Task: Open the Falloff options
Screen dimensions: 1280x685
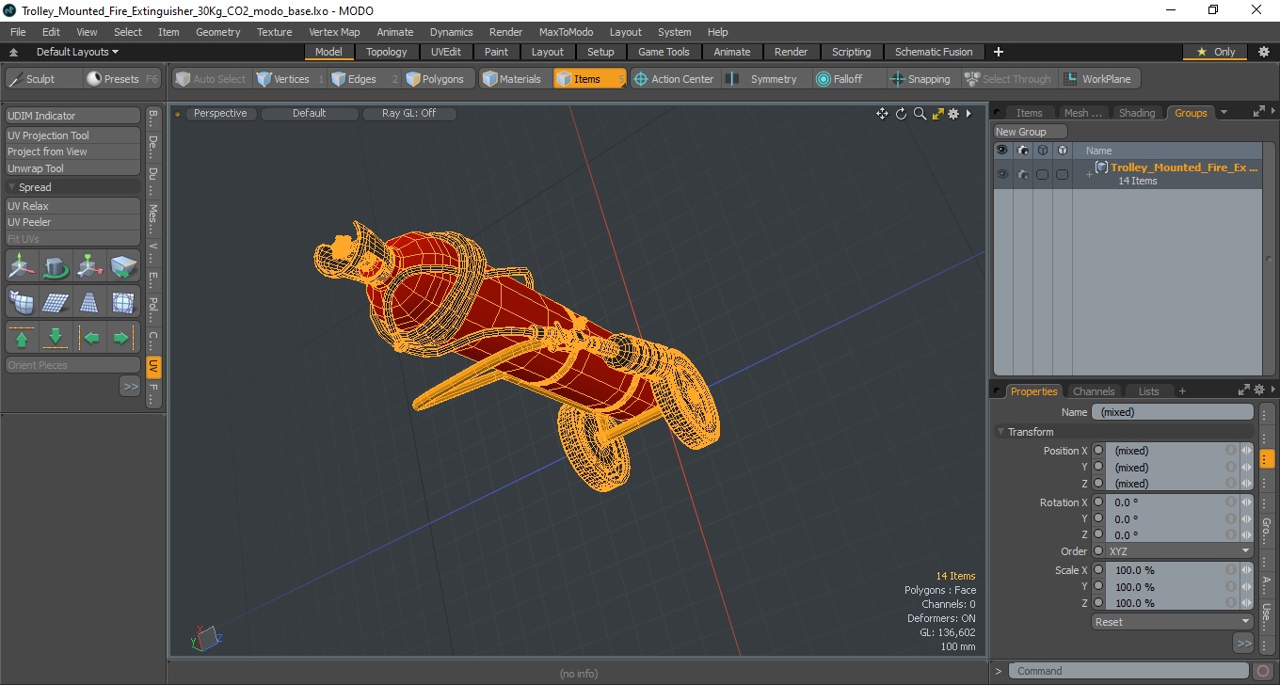Action: pyautogui.click(x=846, y=79)
